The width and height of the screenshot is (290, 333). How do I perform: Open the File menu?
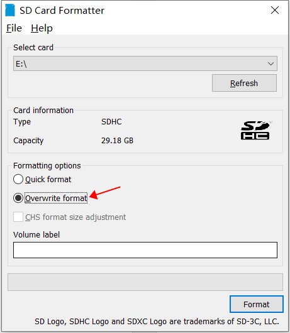click(14, 28)
